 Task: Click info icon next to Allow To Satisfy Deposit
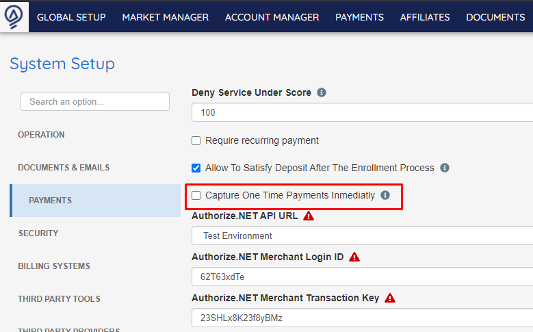tap(445, 168)
